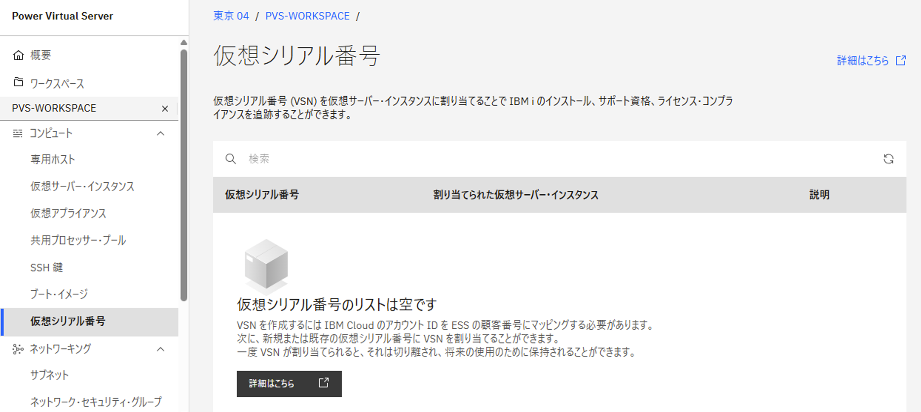
Task: Open ブート・イメージ in the sidebar
Action: pyautogui.click(x=59, y=294)
